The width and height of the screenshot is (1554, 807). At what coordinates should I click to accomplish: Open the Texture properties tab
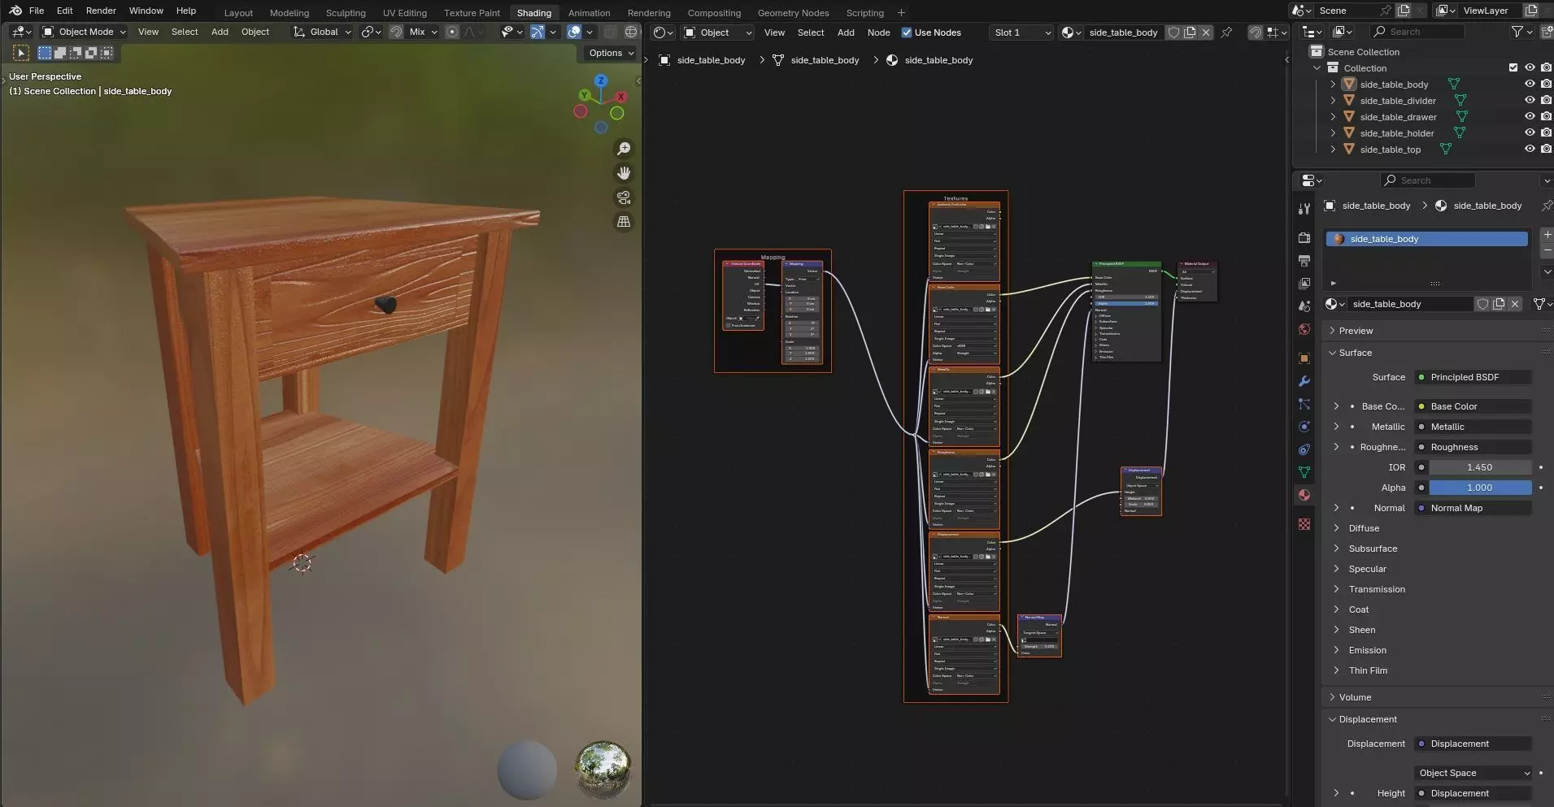pos(1304,524)
